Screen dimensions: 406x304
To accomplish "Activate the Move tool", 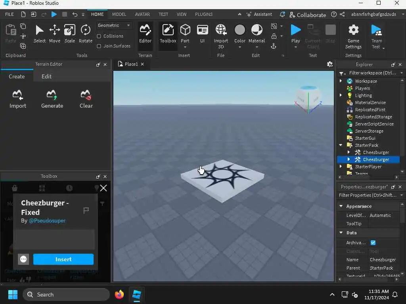I will [x=55, y=34].
